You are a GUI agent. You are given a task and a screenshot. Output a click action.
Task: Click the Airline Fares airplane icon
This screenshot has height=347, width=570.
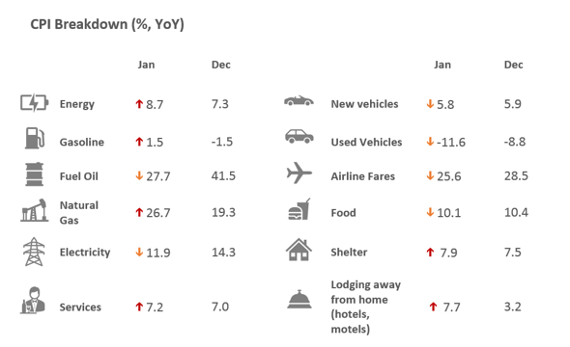point(299,173)
